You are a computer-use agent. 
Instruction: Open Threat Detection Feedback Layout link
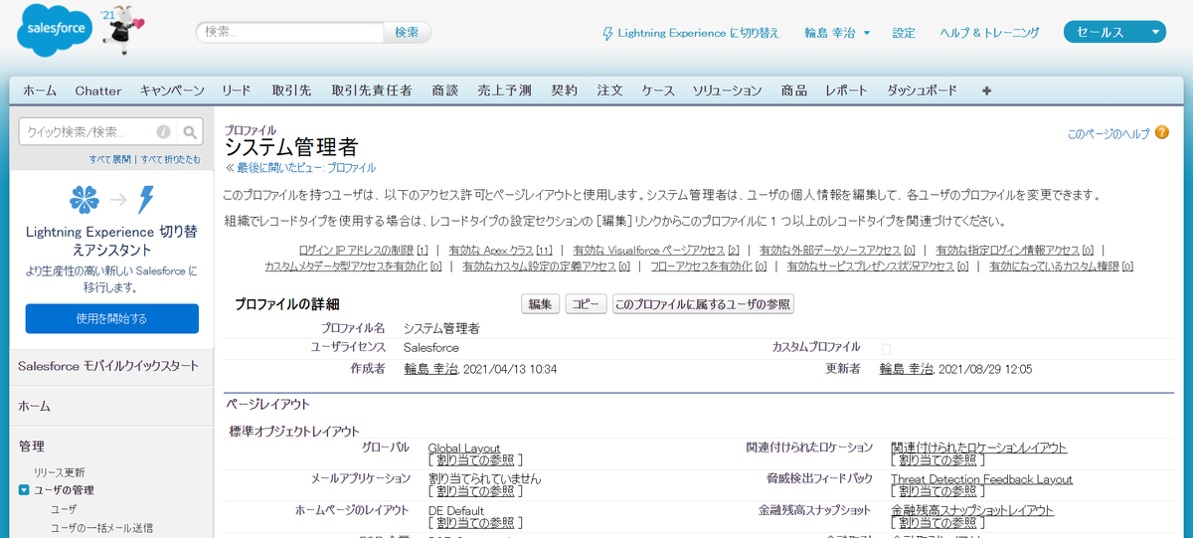pos(982,479)
